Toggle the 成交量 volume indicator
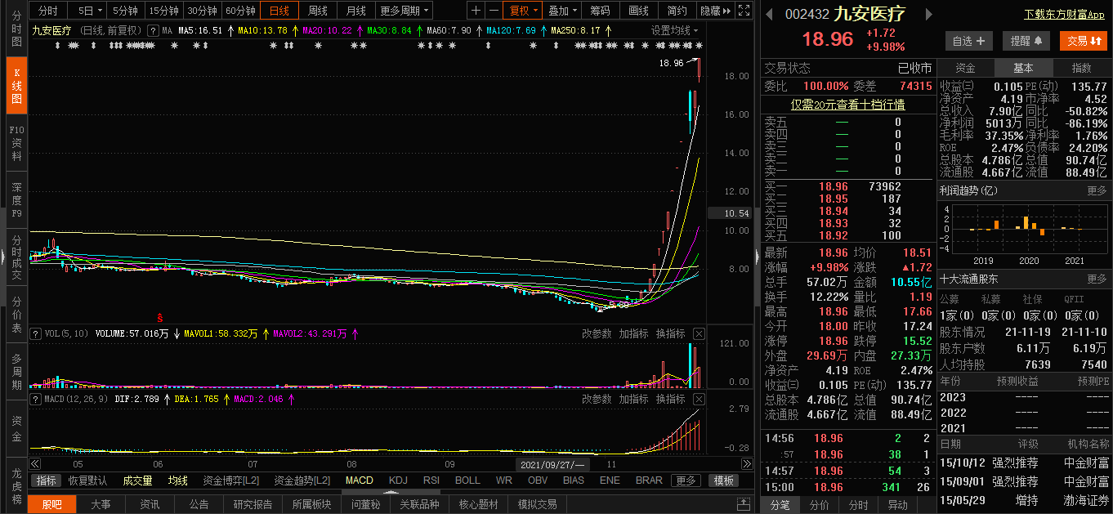The image size is (1113, 514). (x=137, y=480)
